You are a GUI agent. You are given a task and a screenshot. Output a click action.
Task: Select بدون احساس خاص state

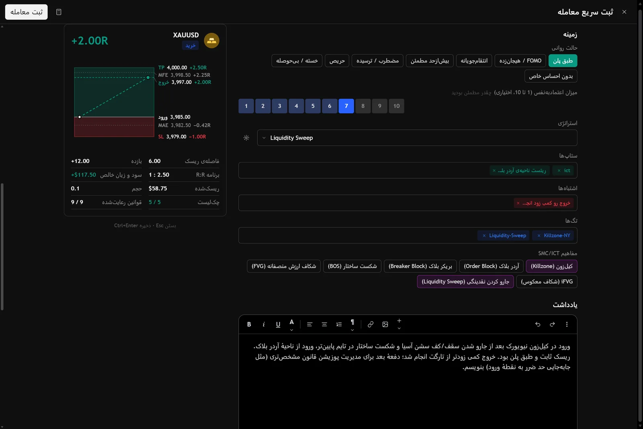(x=551, y=76)
